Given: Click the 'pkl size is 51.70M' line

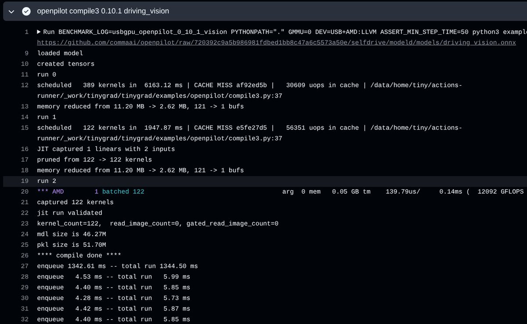Looking at the screenshot, I should [x=71, y=245].
